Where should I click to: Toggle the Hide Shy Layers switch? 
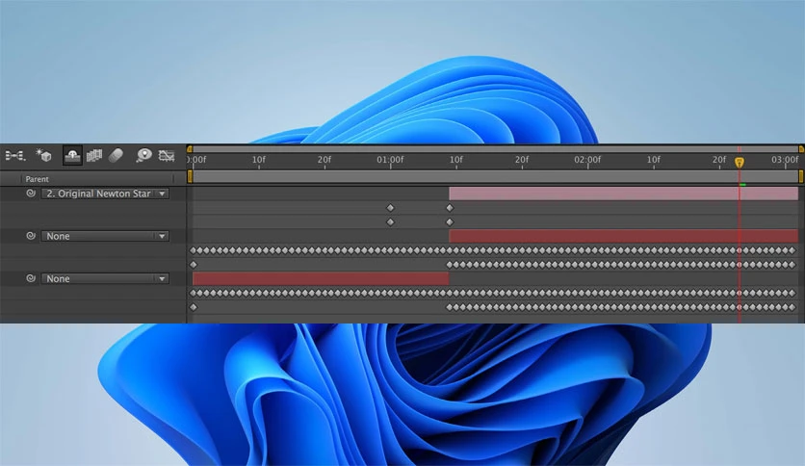(72, 155)
